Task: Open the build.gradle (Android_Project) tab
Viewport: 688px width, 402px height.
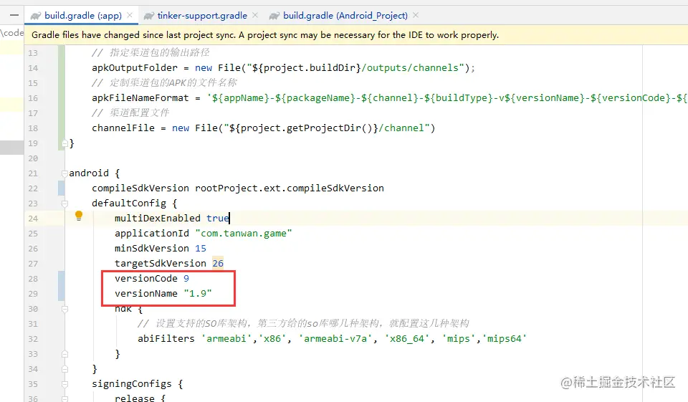Action: [x=345, y=15]
